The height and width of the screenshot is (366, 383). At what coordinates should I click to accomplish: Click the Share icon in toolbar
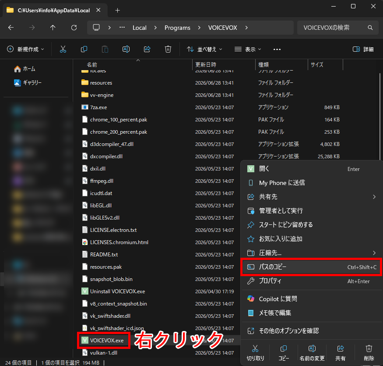(x=147, y=49)
